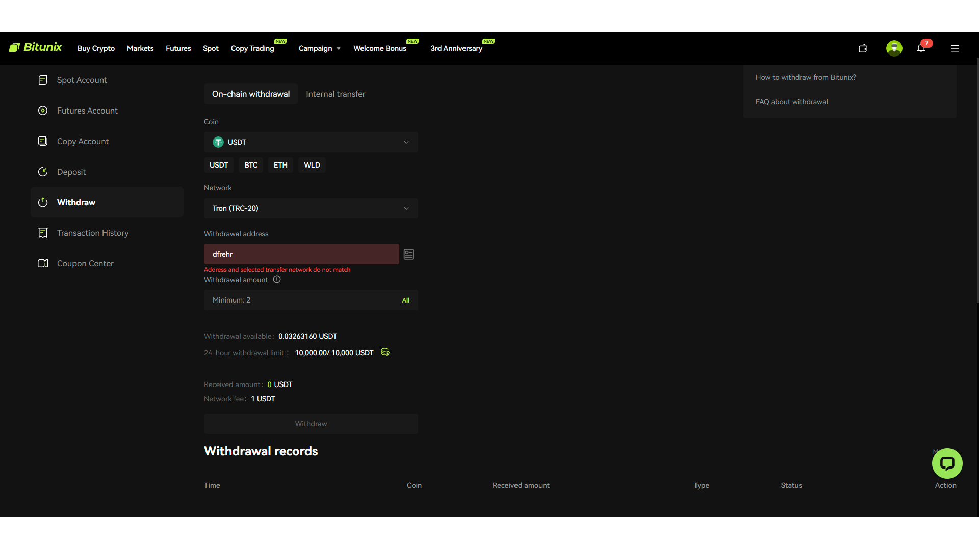This screenshot has width=979, height=550.
Task: Click the Futures Account sidebar icon
Action: coord(43,111)
